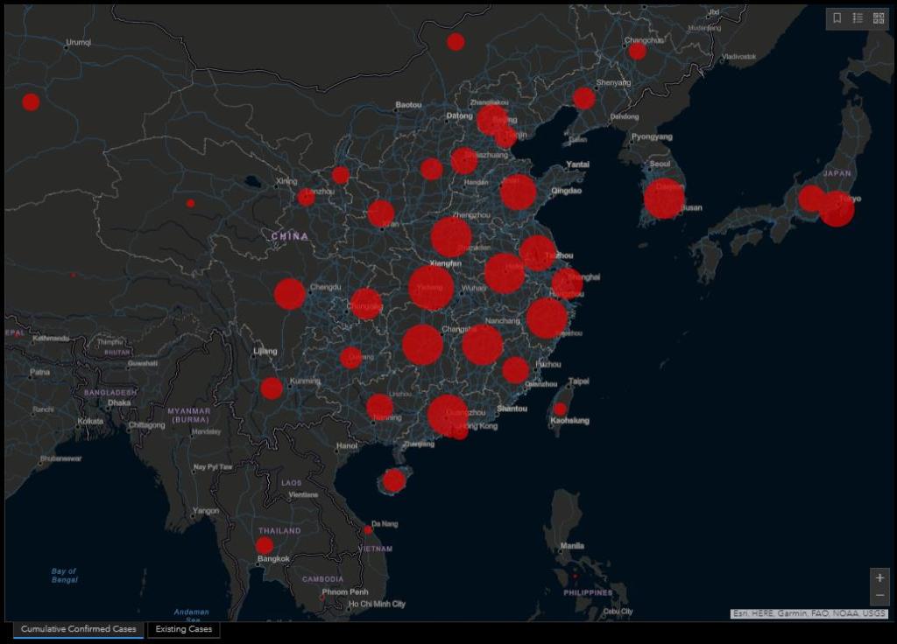
Task: Zoom in with the plus button
Action: point(880,578)
